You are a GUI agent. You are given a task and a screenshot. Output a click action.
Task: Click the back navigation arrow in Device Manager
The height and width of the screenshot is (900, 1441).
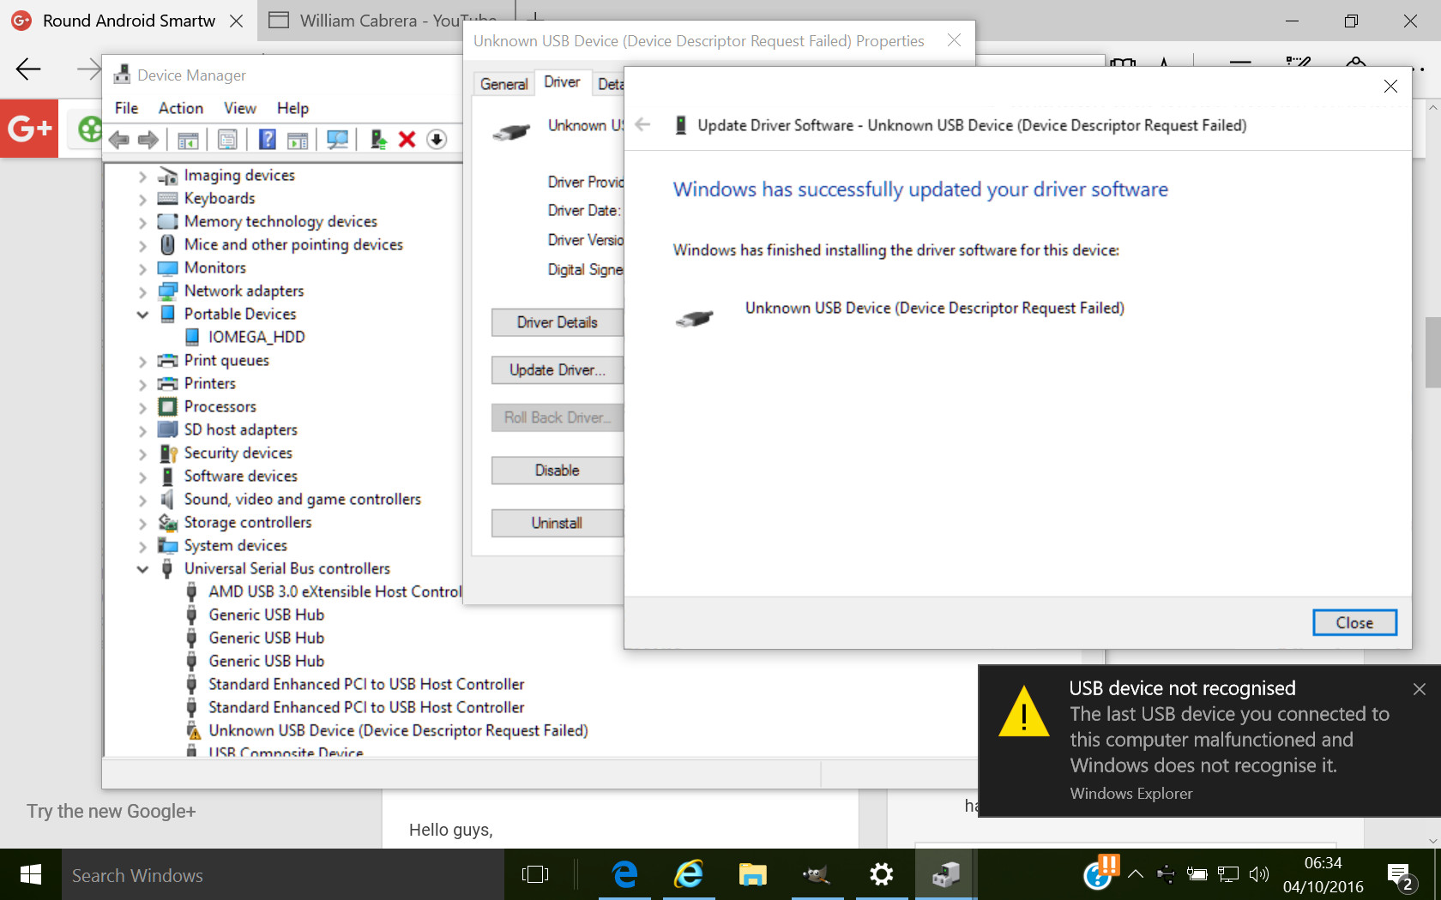click(119, 140)
